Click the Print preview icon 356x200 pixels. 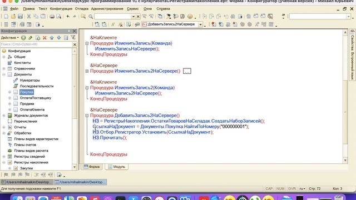[x=59, y=16]
